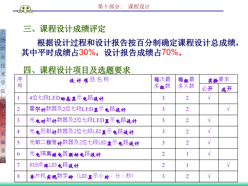Click the 必开 check mark for project 3

tap(209, 120)
